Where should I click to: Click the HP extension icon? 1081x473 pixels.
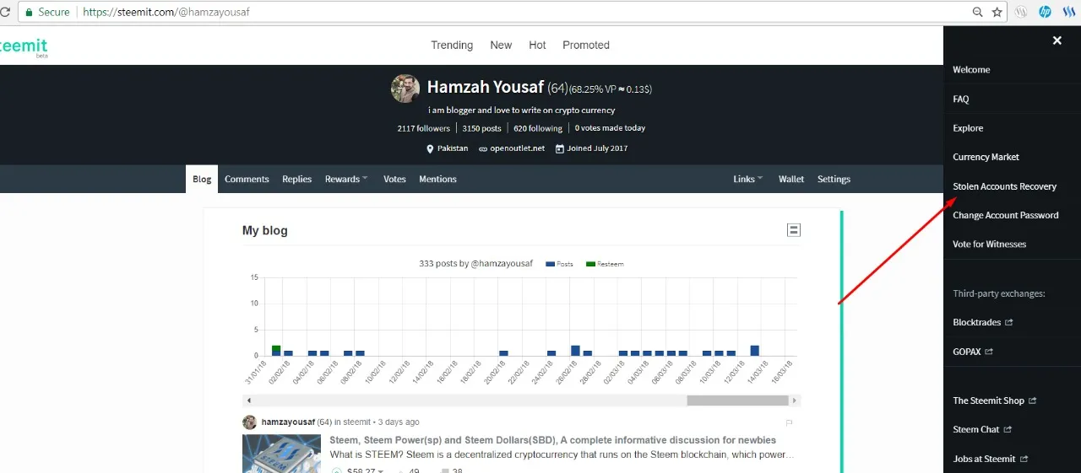point(1045,13)
